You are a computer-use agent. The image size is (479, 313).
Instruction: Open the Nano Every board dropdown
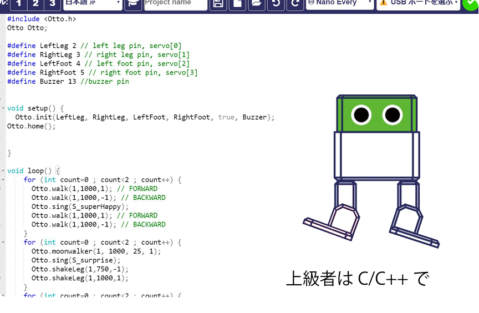340,3
